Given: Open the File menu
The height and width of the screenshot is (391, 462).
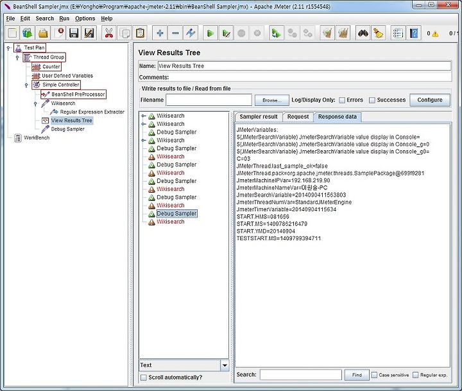Looking at the screenshot, I should click(x=10, y=19).
